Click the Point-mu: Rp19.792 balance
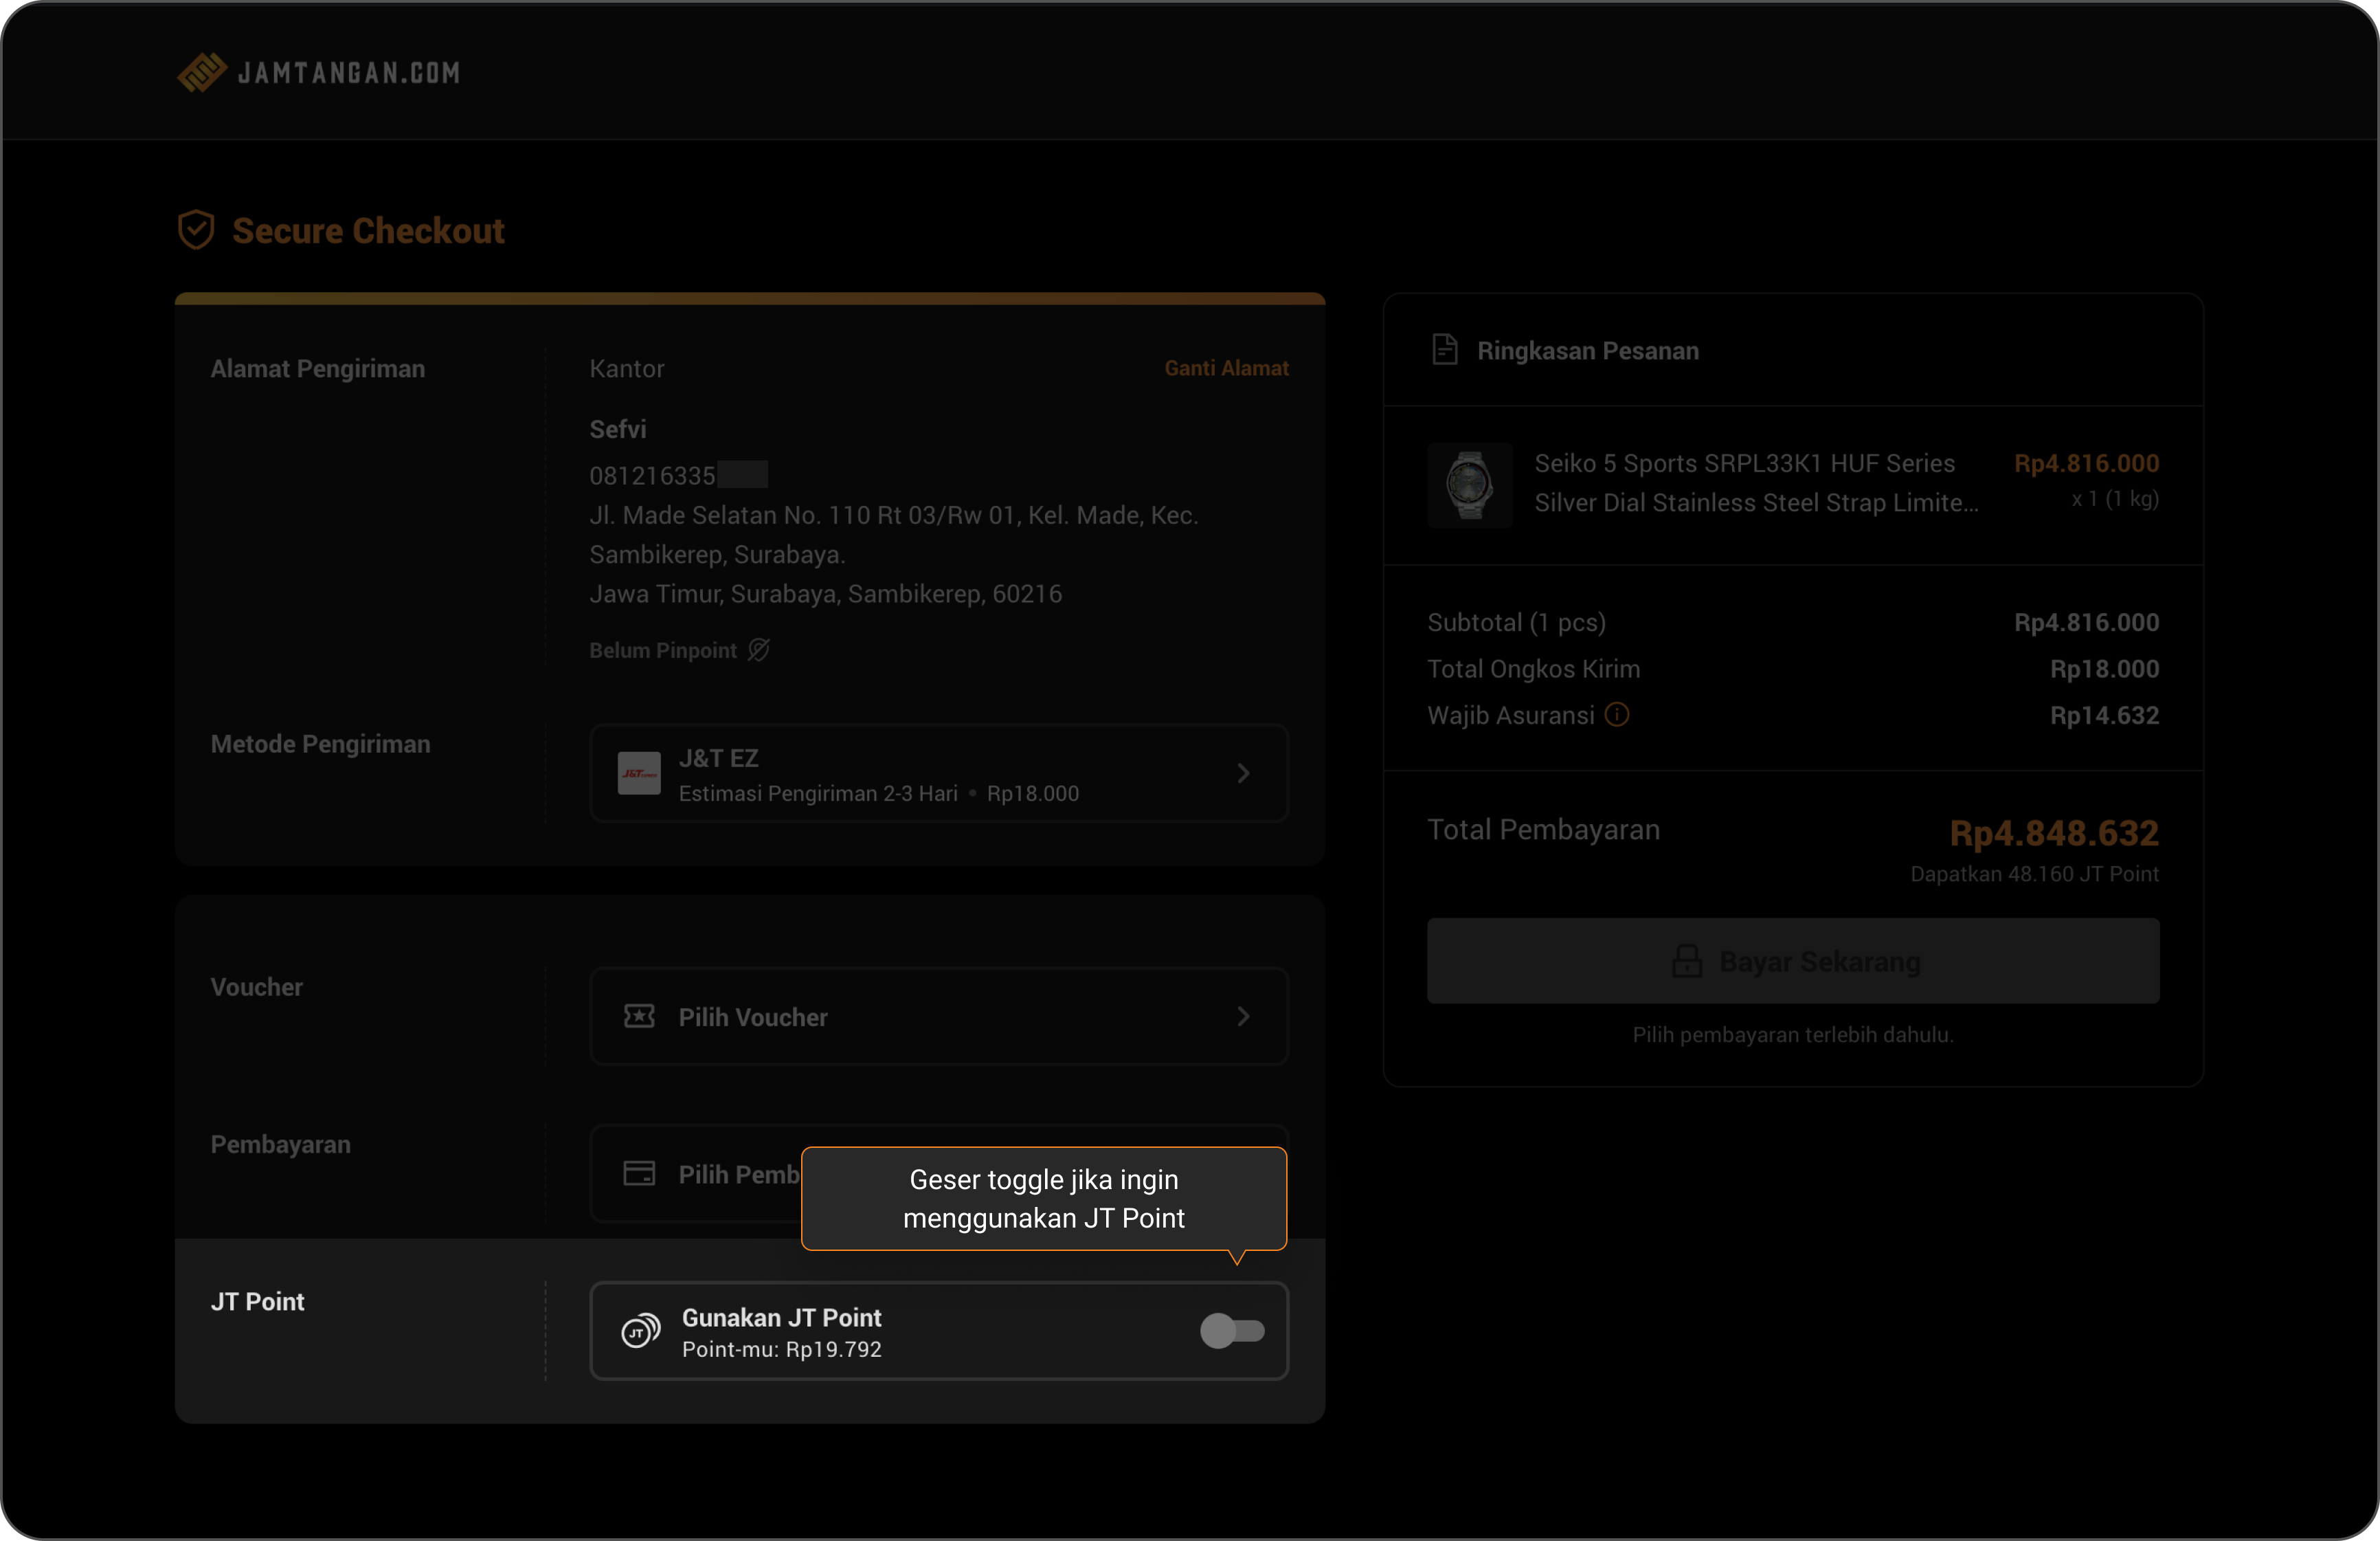The height and width of the screenshot is (1541, 2380). [x=782, y=1350]
